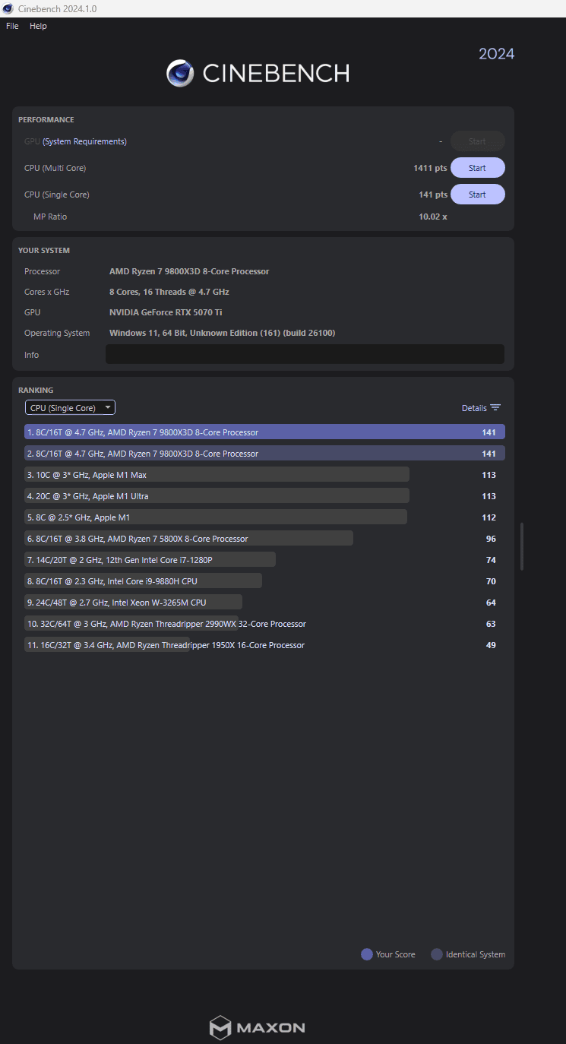Select the 8C Apple M1 ranking row
Viewport: 566px width, 1044px height.
(264, 517)
